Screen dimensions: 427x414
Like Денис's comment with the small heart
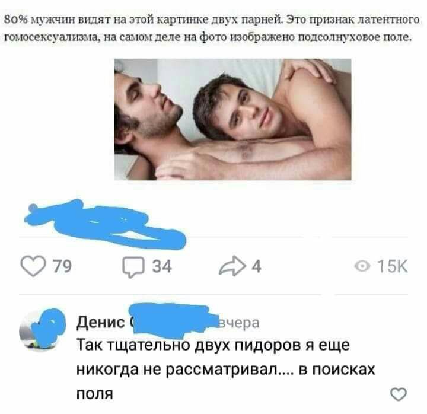point(399,394)
